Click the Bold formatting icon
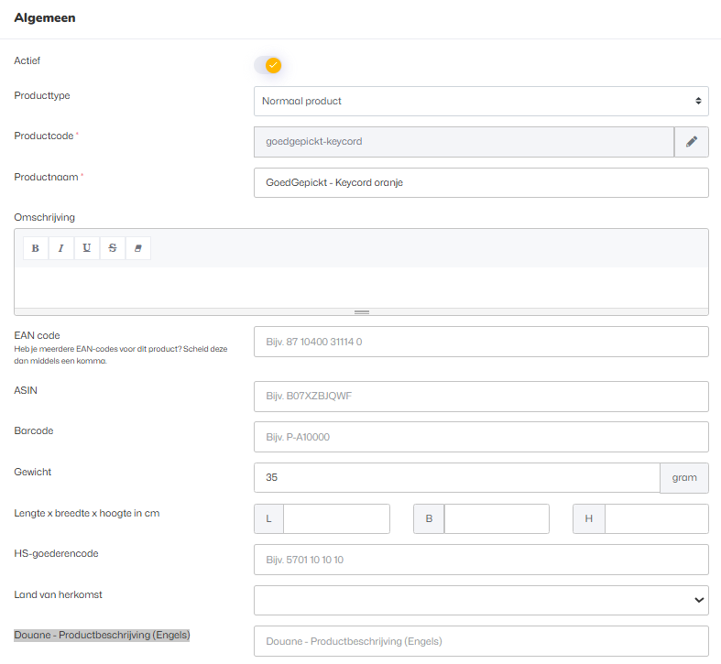Screen dimensions: 721x664 coord(36,248)
